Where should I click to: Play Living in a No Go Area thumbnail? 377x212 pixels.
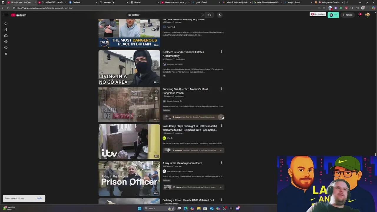pyautogui.click(x=129, y=67)
